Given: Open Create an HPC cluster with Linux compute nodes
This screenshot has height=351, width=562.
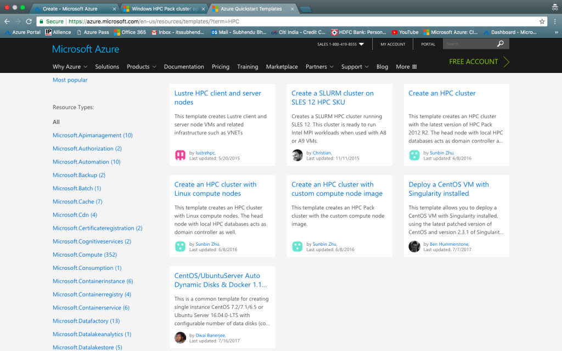Looking at the screenshot, I should 215,189.
